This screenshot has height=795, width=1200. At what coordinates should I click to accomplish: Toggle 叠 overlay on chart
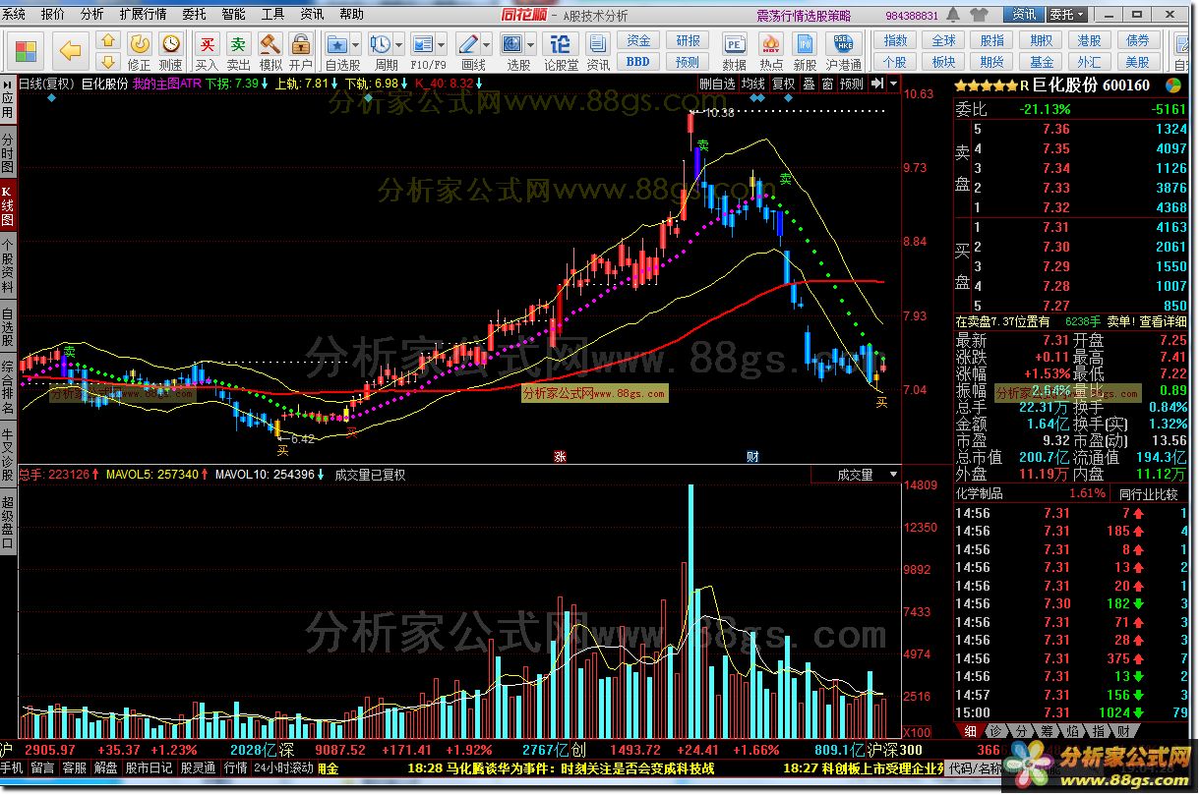tap(809, 85)
